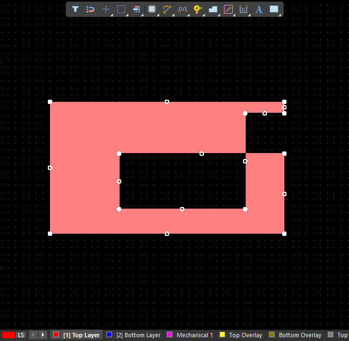
Task: Select the Place String text tool
Action: 259,9
